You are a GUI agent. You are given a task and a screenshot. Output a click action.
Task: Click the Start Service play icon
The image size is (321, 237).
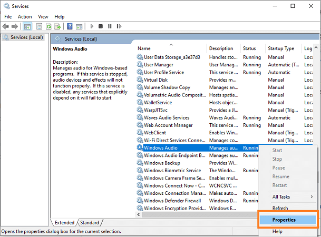tap(92, 26)
